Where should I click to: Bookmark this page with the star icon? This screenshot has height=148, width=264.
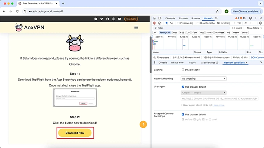pyautogui.click(x=217, y=11)
